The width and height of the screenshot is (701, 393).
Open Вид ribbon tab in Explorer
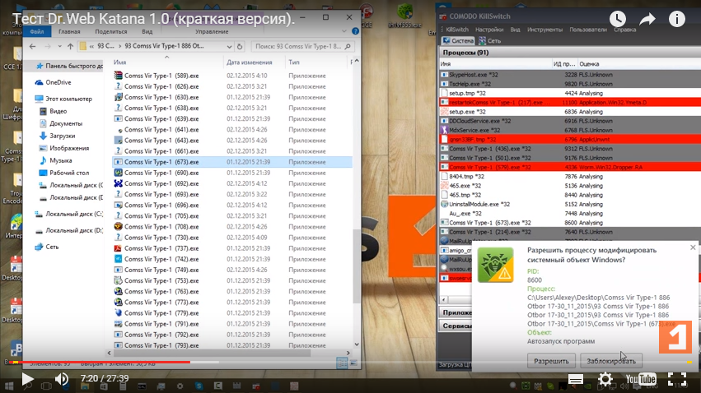pyautogui.click(x=147, y=32)
